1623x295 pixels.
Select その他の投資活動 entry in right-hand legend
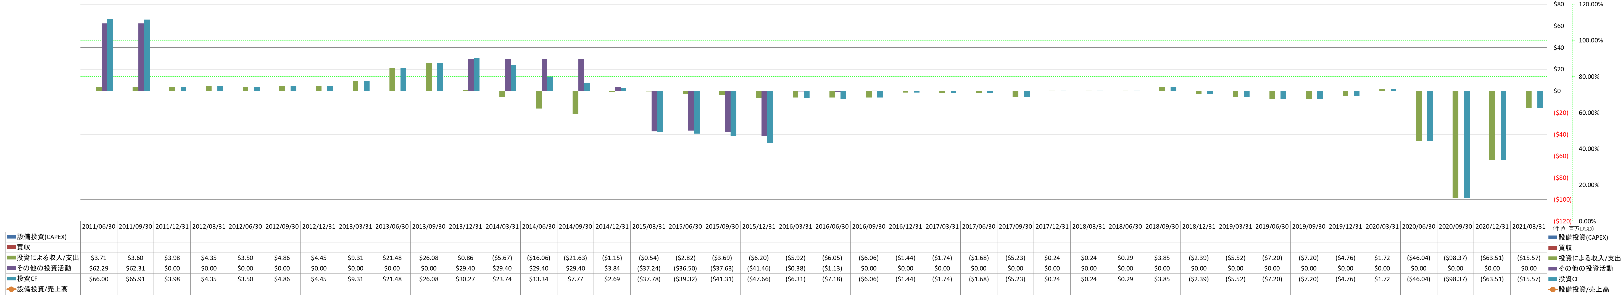click(1581, 269)
